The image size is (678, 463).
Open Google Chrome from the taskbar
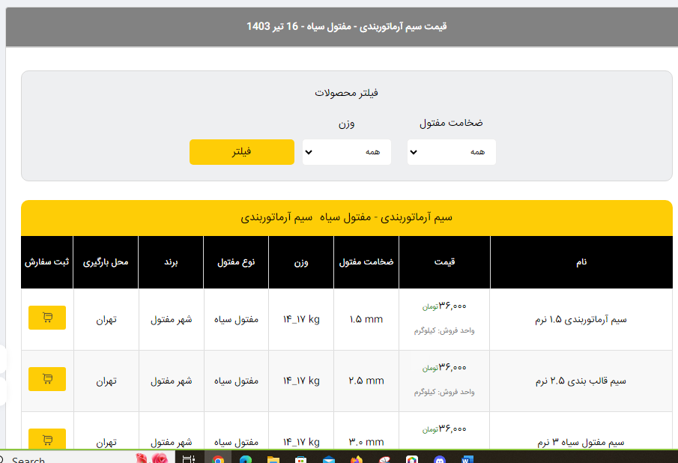pyautogui.click(x=218, y=459)
